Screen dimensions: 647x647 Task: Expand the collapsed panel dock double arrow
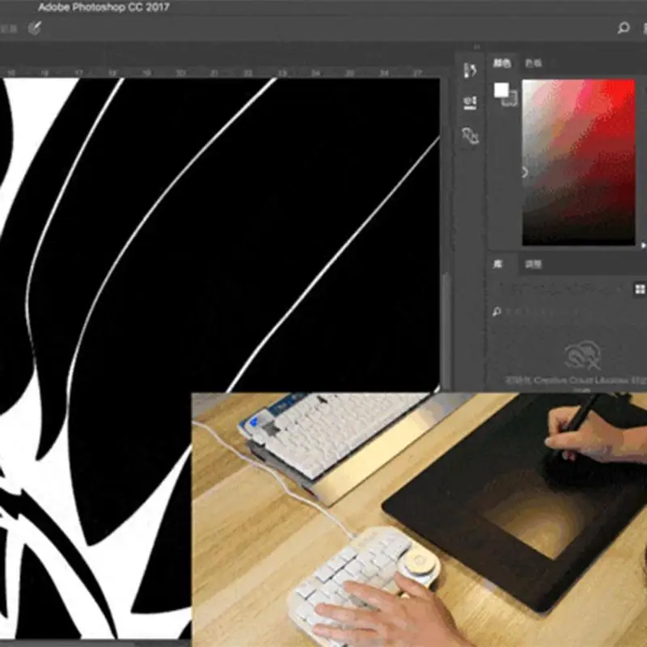(x=476, y=47)
